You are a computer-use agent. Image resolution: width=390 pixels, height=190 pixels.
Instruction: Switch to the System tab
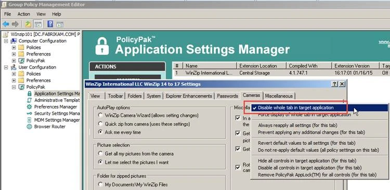[x=153, y=96]
